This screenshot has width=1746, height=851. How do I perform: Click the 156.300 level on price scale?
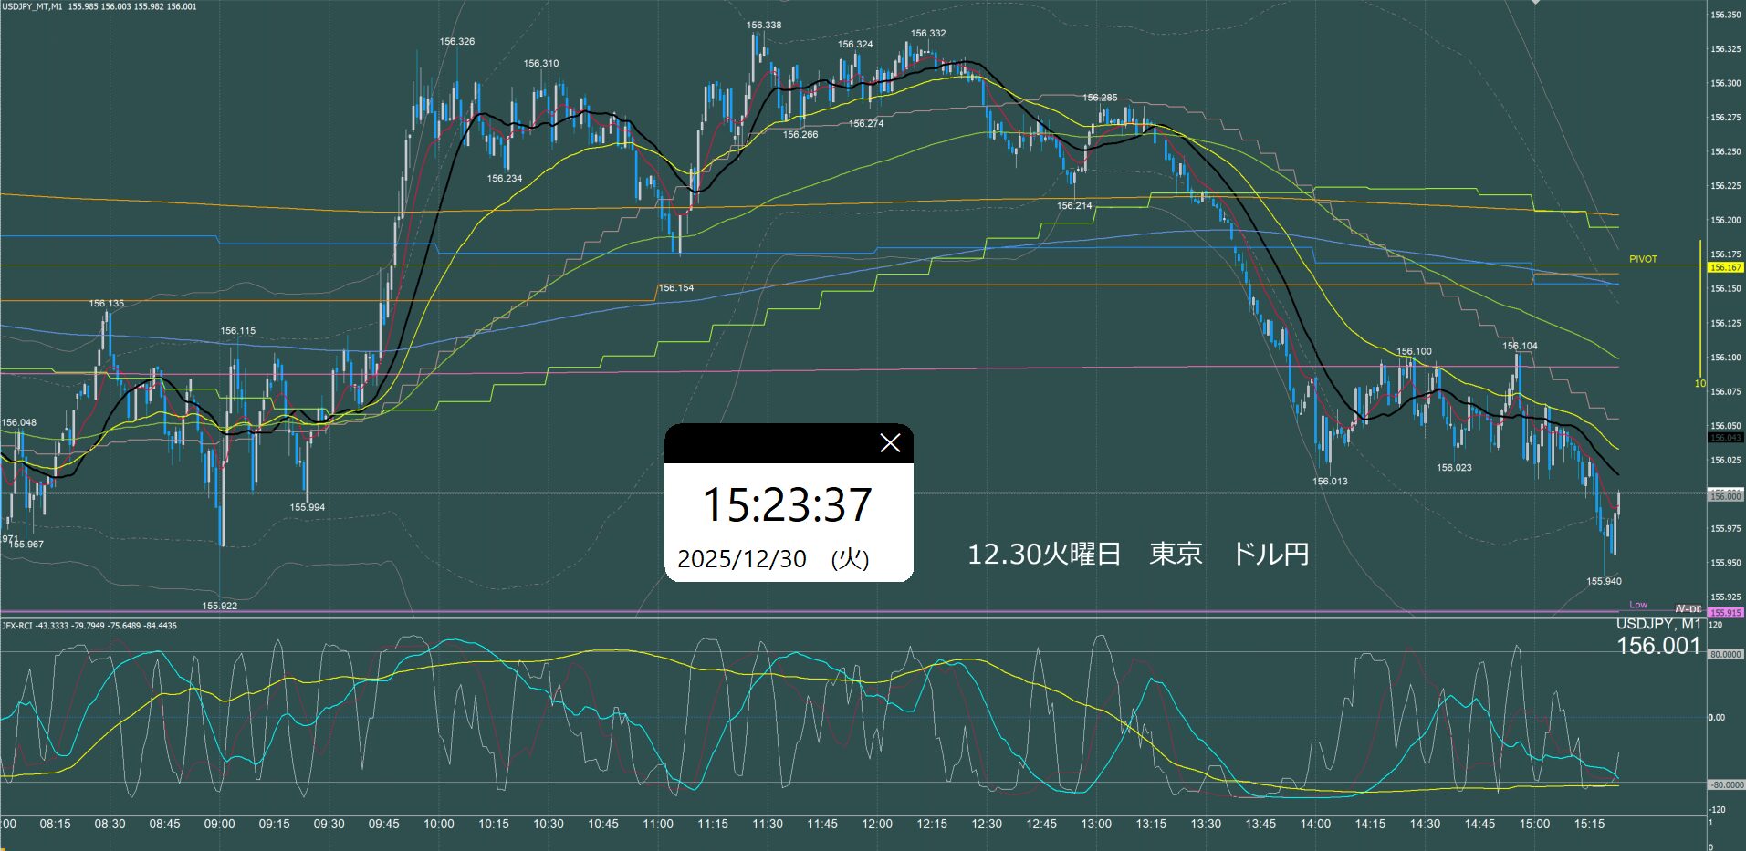click(1725, 83)
